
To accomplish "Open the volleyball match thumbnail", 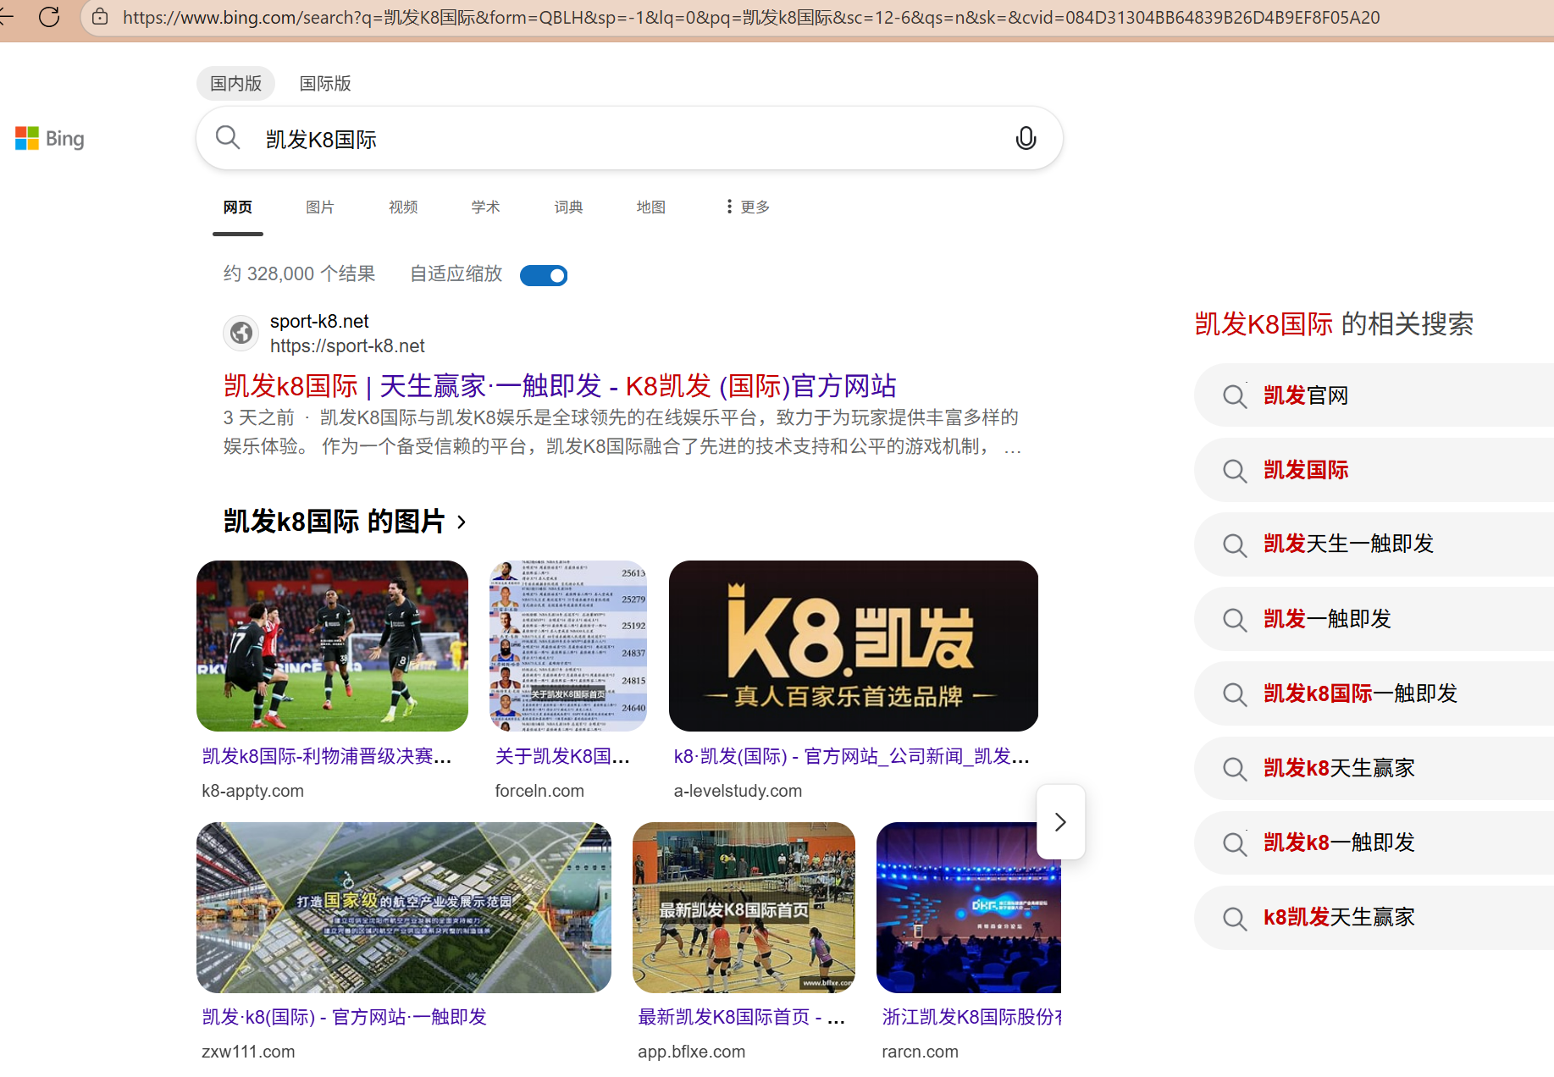I will (x=744, y=908).
